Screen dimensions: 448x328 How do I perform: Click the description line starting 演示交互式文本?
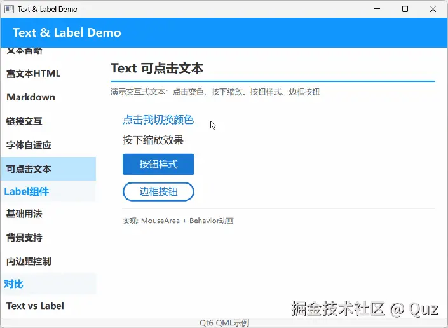[215, 92]
